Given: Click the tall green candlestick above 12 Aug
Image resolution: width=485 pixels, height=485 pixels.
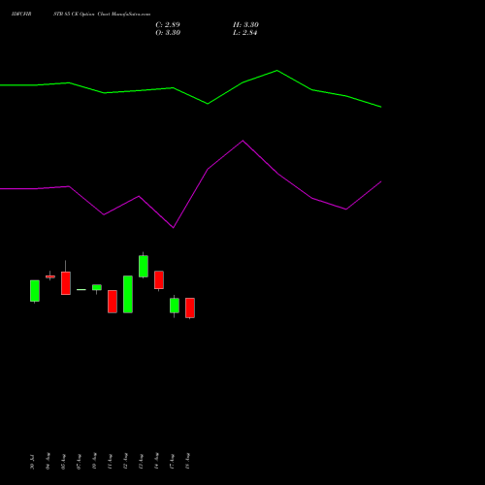Looking at the screenshot, I should click(128, 294).
